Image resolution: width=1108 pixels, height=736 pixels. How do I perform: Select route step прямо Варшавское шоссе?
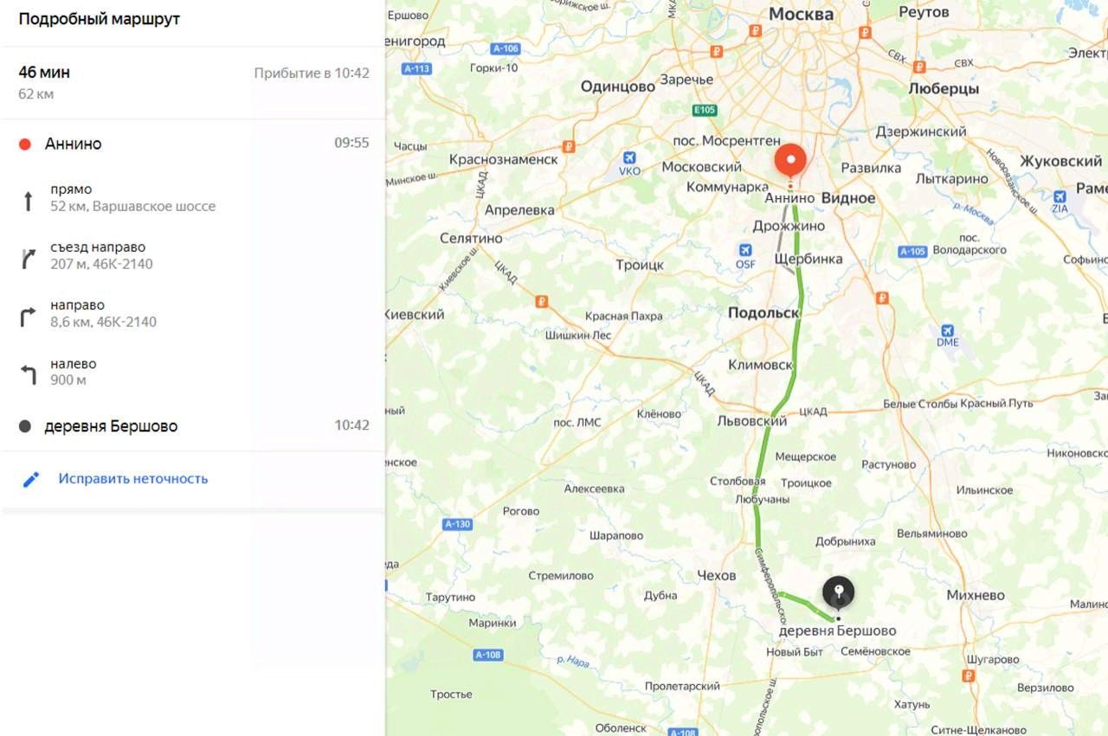[192, 198]
